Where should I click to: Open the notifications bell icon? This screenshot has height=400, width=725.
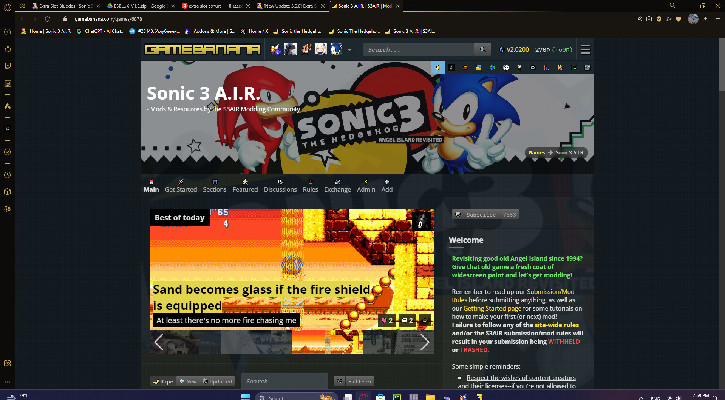437,68
